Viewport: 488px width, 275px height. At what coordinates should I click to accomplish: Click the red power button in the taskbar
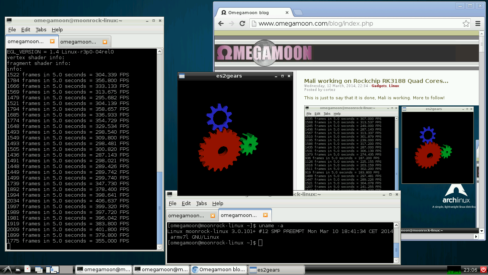(x=483, y=270)
